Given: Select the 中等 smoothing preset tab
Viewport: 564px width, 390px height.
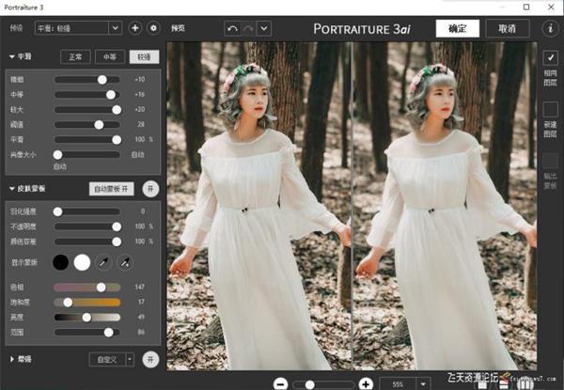Looking at the screenshot, I should tap(107, 56).
